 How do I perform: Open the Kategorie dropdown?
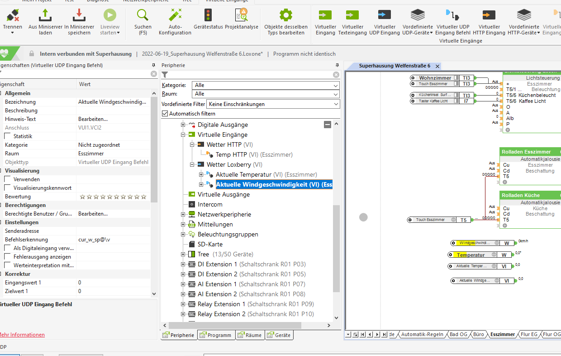pos(266,85)
